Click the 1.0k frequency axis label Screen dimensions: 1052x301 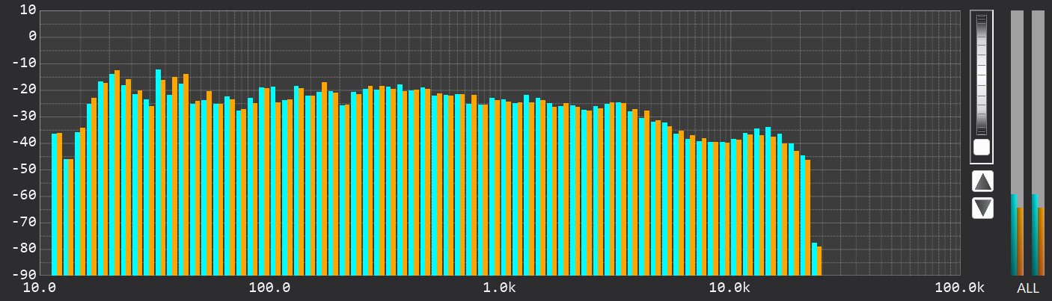(499, 288)
